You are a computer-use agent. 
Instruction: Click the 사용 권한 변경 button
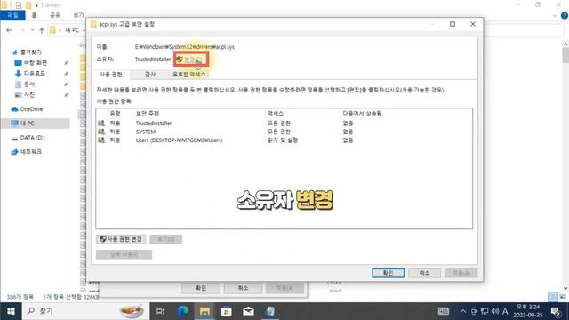click(121, 239)
